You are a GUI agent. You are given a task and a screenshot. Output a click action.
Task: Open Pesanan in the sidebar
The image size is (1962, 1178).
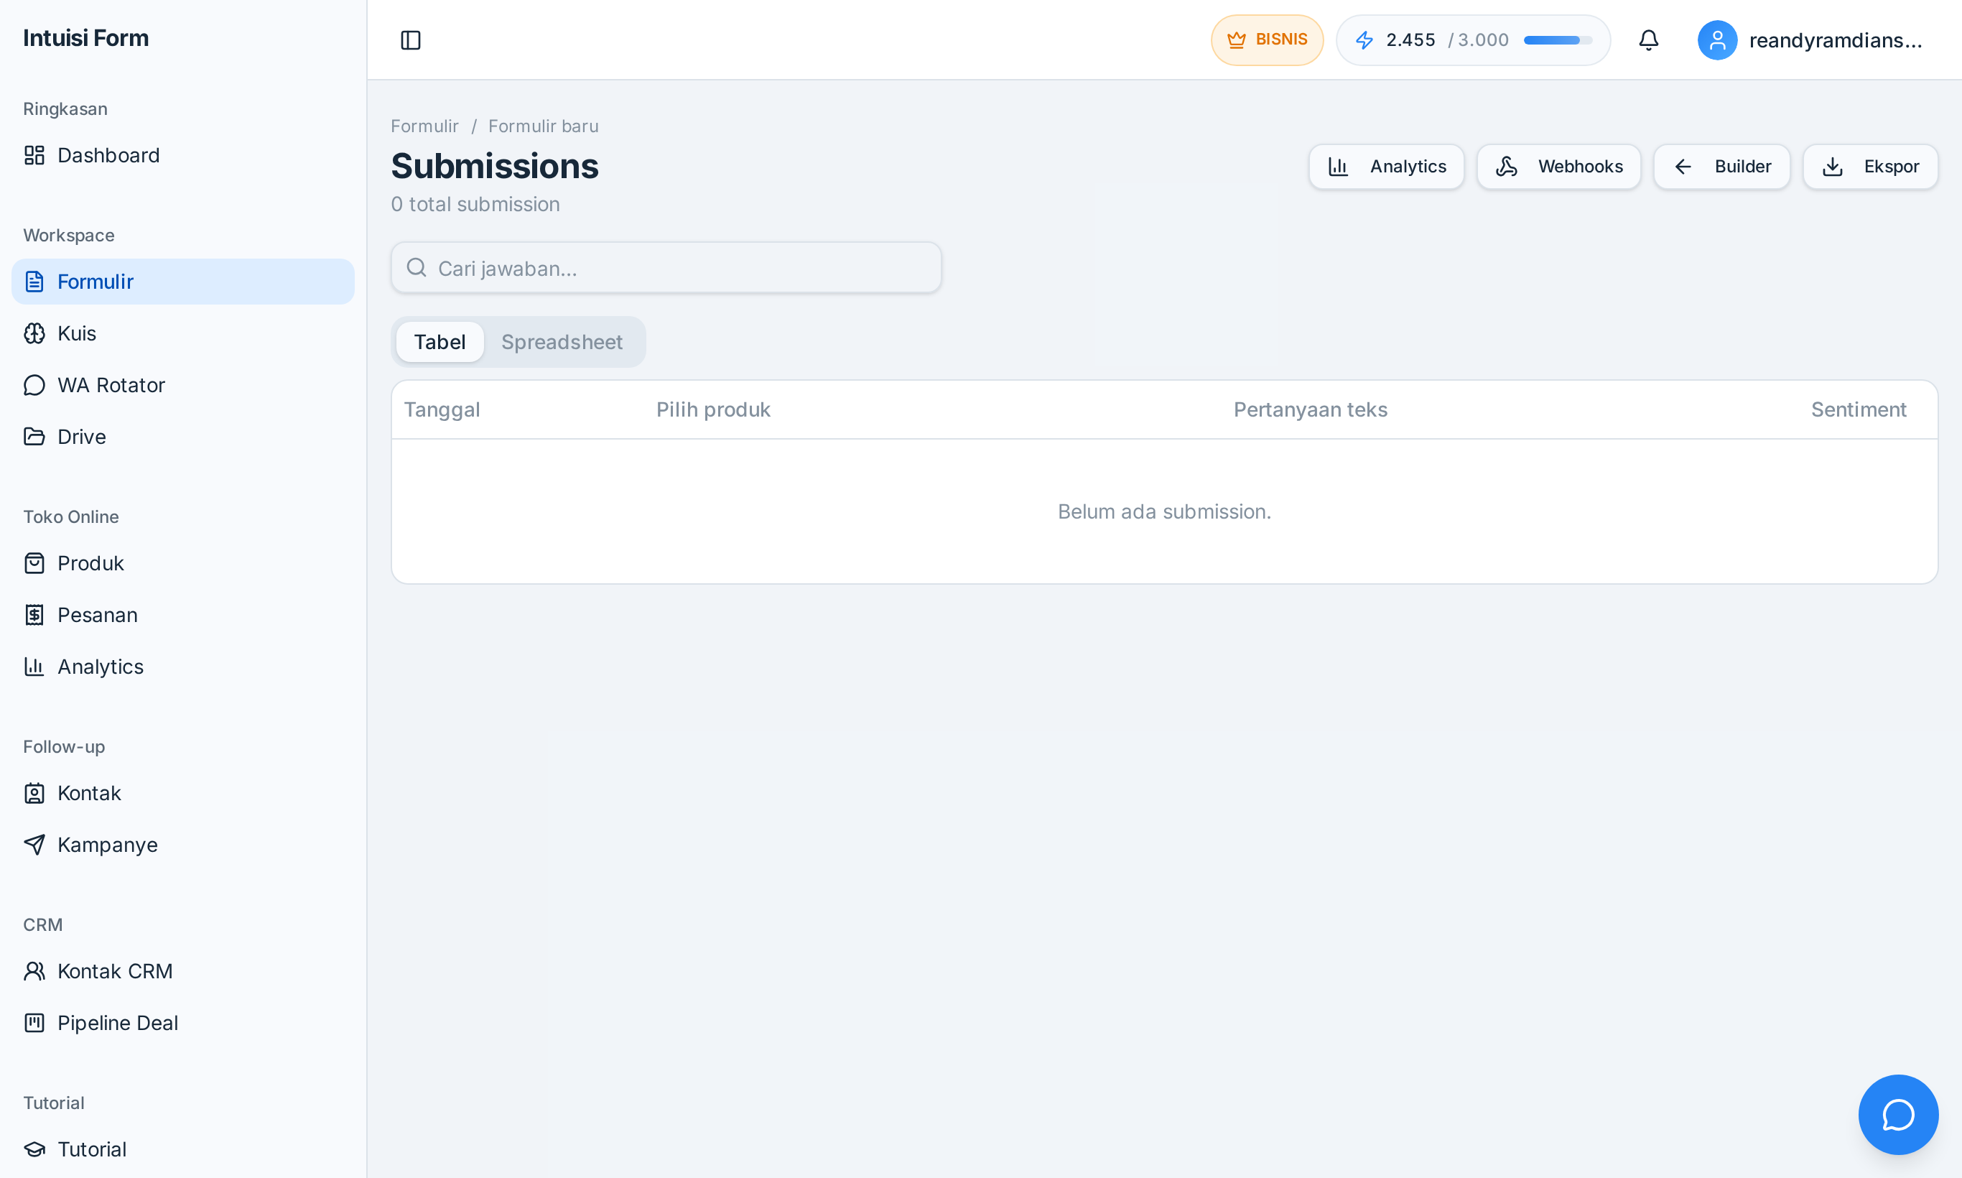pyautogui.click(x=183, y=614)
